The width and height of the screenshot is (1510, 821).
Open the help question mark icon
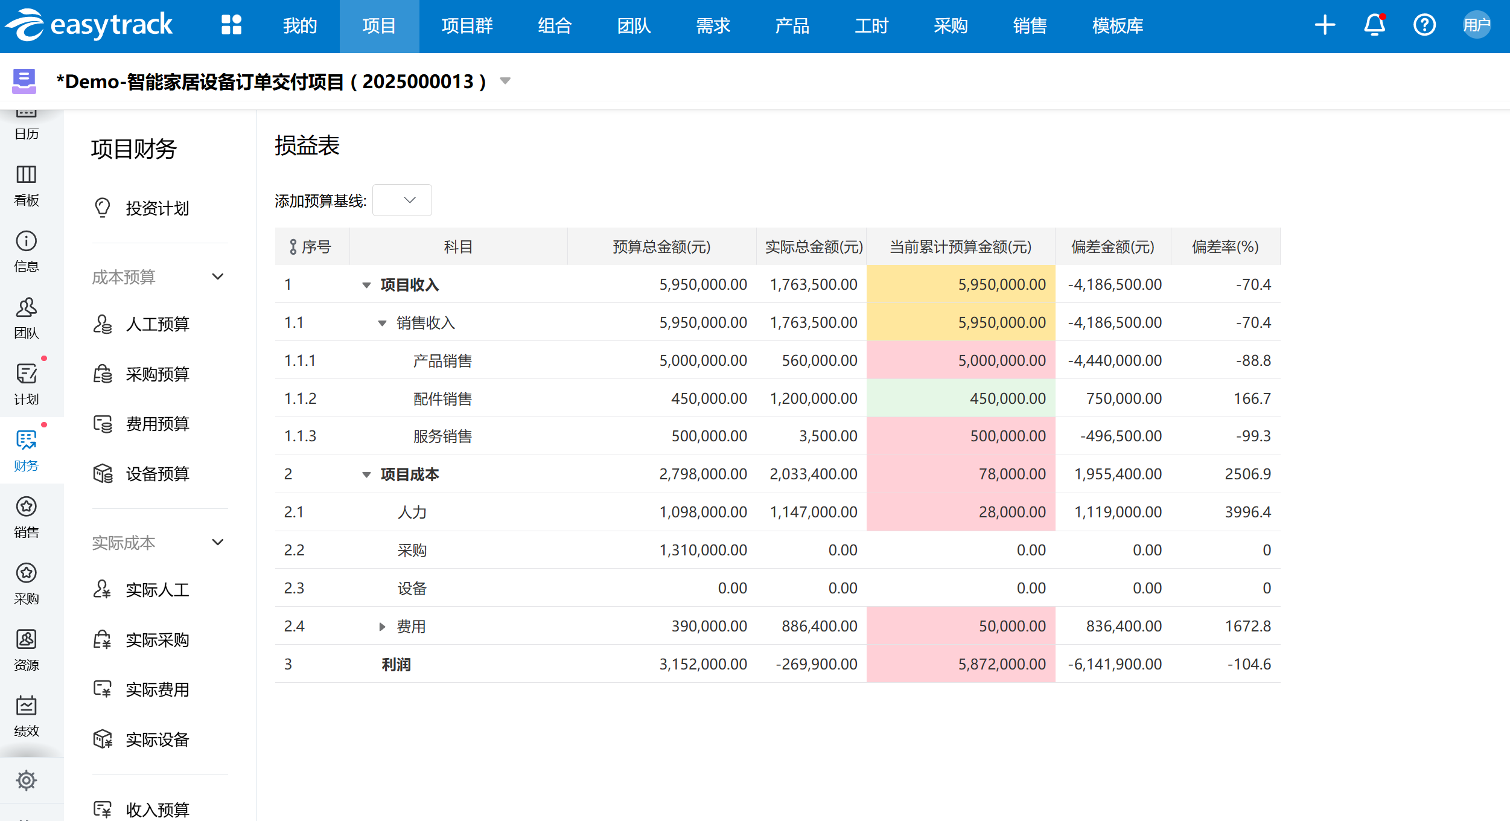coord(1424,25)
